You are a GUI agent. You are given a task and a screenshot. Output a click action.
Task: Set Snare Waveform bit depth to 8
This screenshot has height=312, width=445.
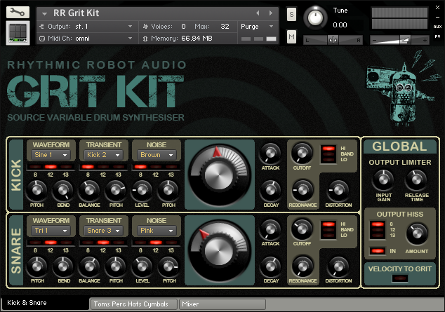tap(35, 243)
